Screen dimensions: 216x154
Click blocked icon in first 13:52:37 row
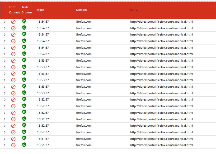coord(13,100)
